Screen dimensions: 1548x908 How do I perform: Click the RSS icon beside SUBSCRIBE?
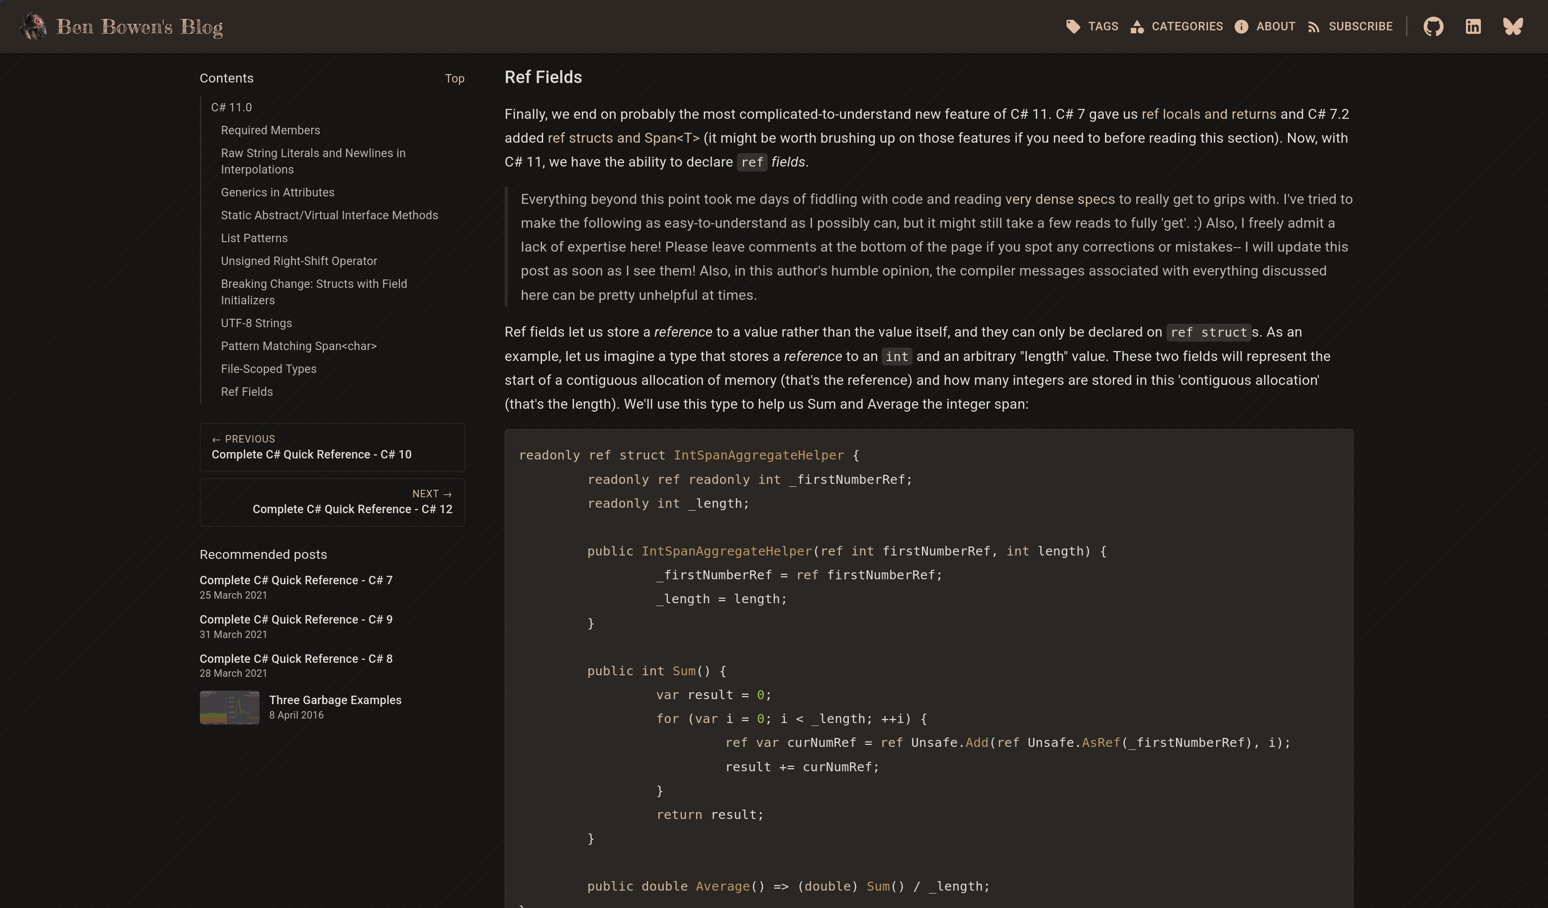click(1314, 26)
